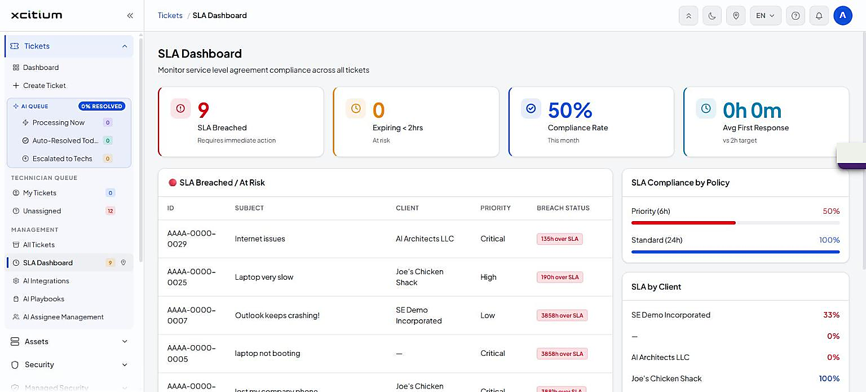Toggle dark mode moon icon
This screenshot has height=392, width=866.
pyautogui.click(x=712, y=16)
